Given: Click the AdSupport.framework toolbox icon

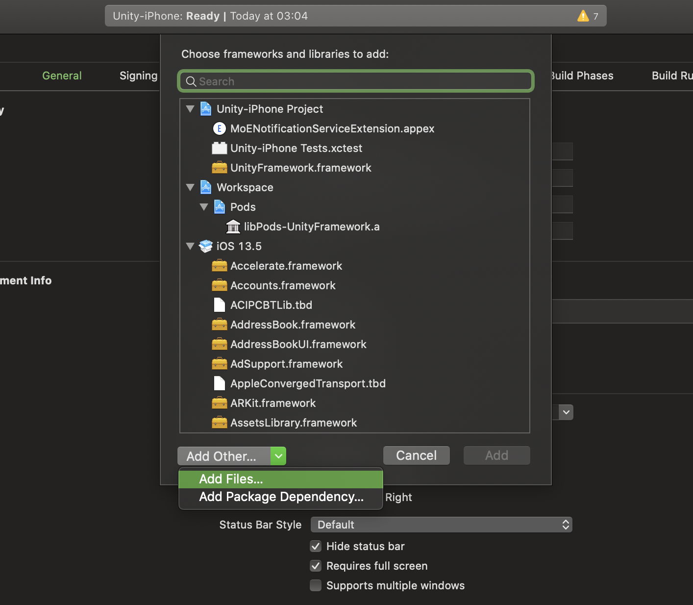Looking at the screenshot, I should click(220, 364).
